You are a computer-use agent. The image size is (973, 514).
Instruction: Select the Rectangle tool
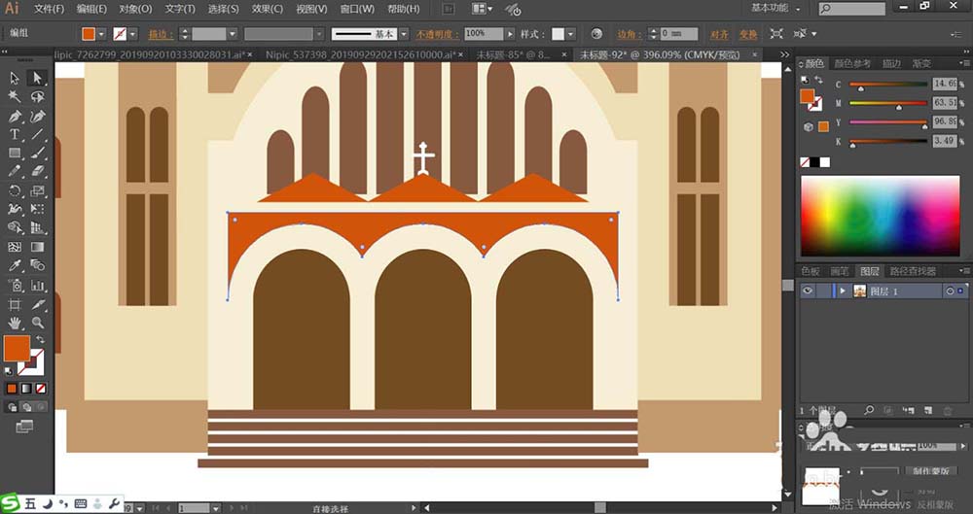click(x=15, y=153)
